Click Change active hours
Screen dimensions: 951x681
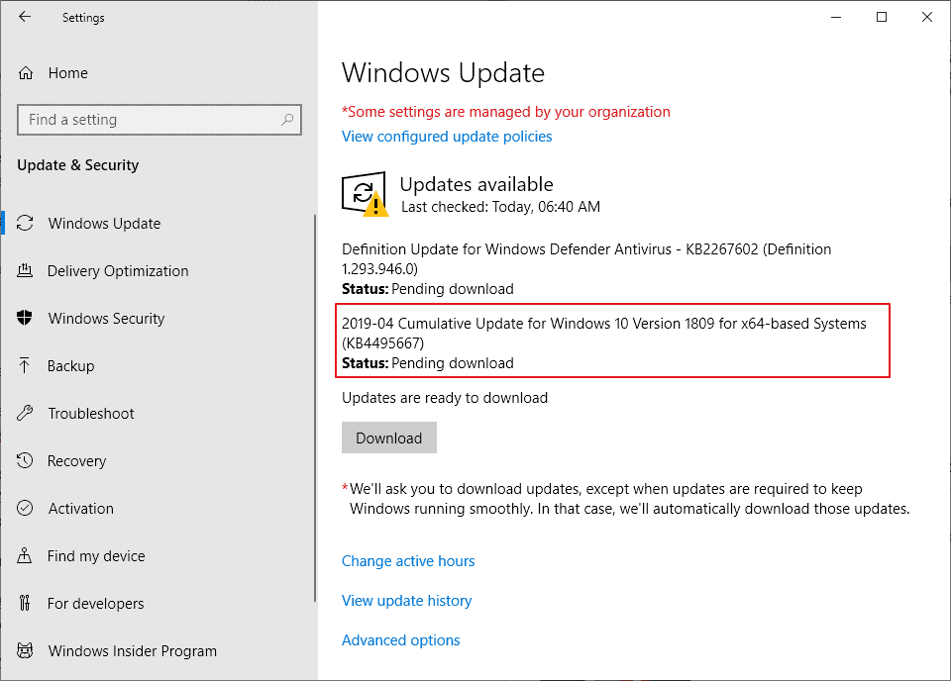(408, 561)
